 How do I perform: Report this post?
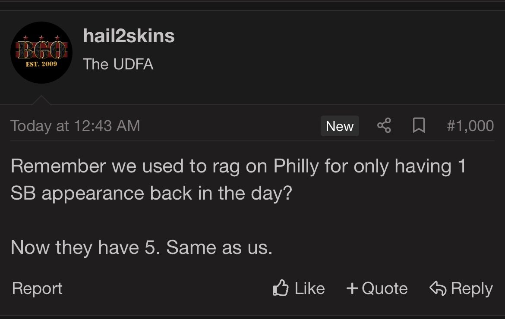coord(37,288)
